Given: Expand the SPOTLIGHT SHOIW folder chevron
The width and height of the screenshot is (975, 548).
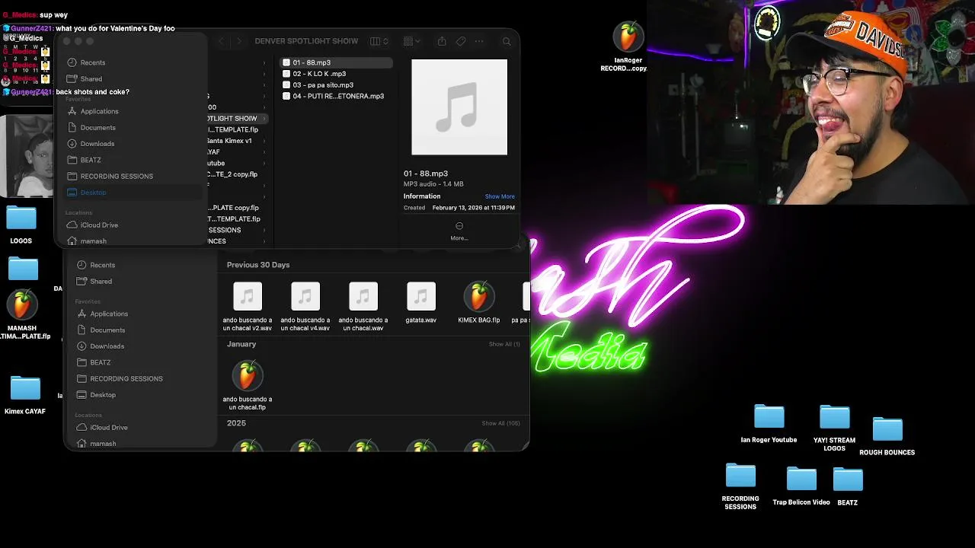Looking at the screenshot, I should [264, 118].
